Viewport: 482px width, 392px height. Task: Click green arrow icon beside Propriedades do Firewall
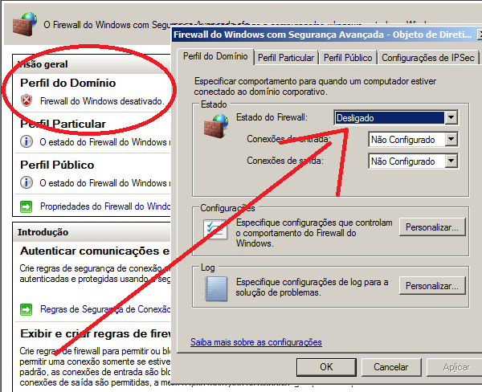27,206
